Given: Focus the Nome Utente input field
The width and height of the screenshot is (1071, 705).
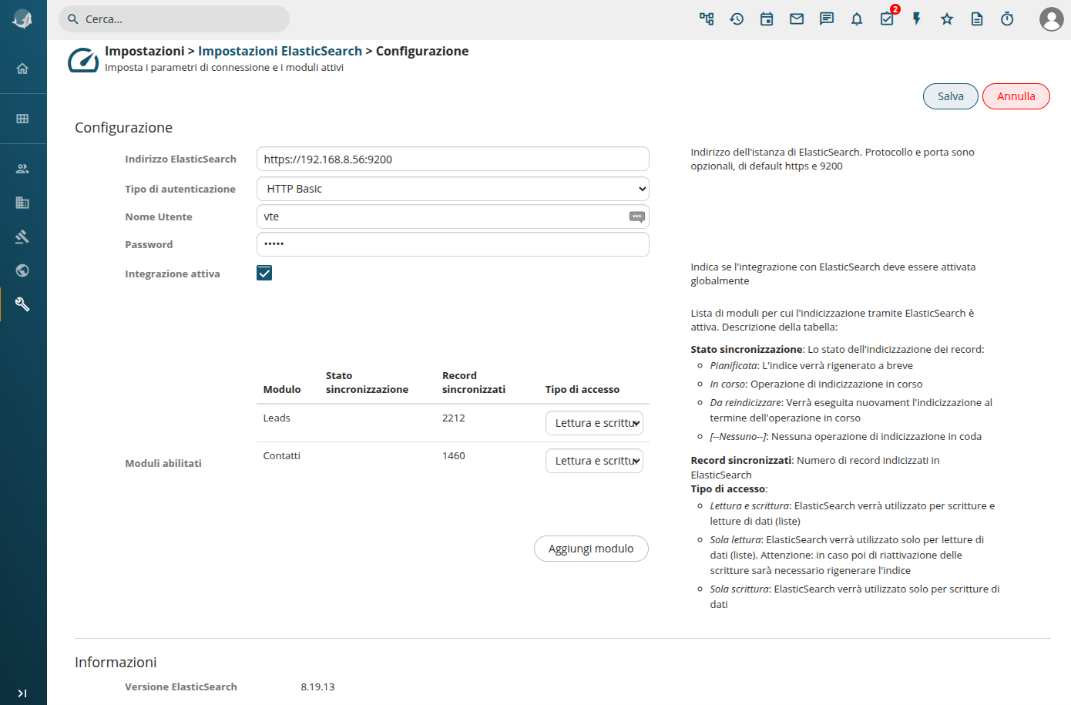Looking at the screenshot, I should coord(453,217).
